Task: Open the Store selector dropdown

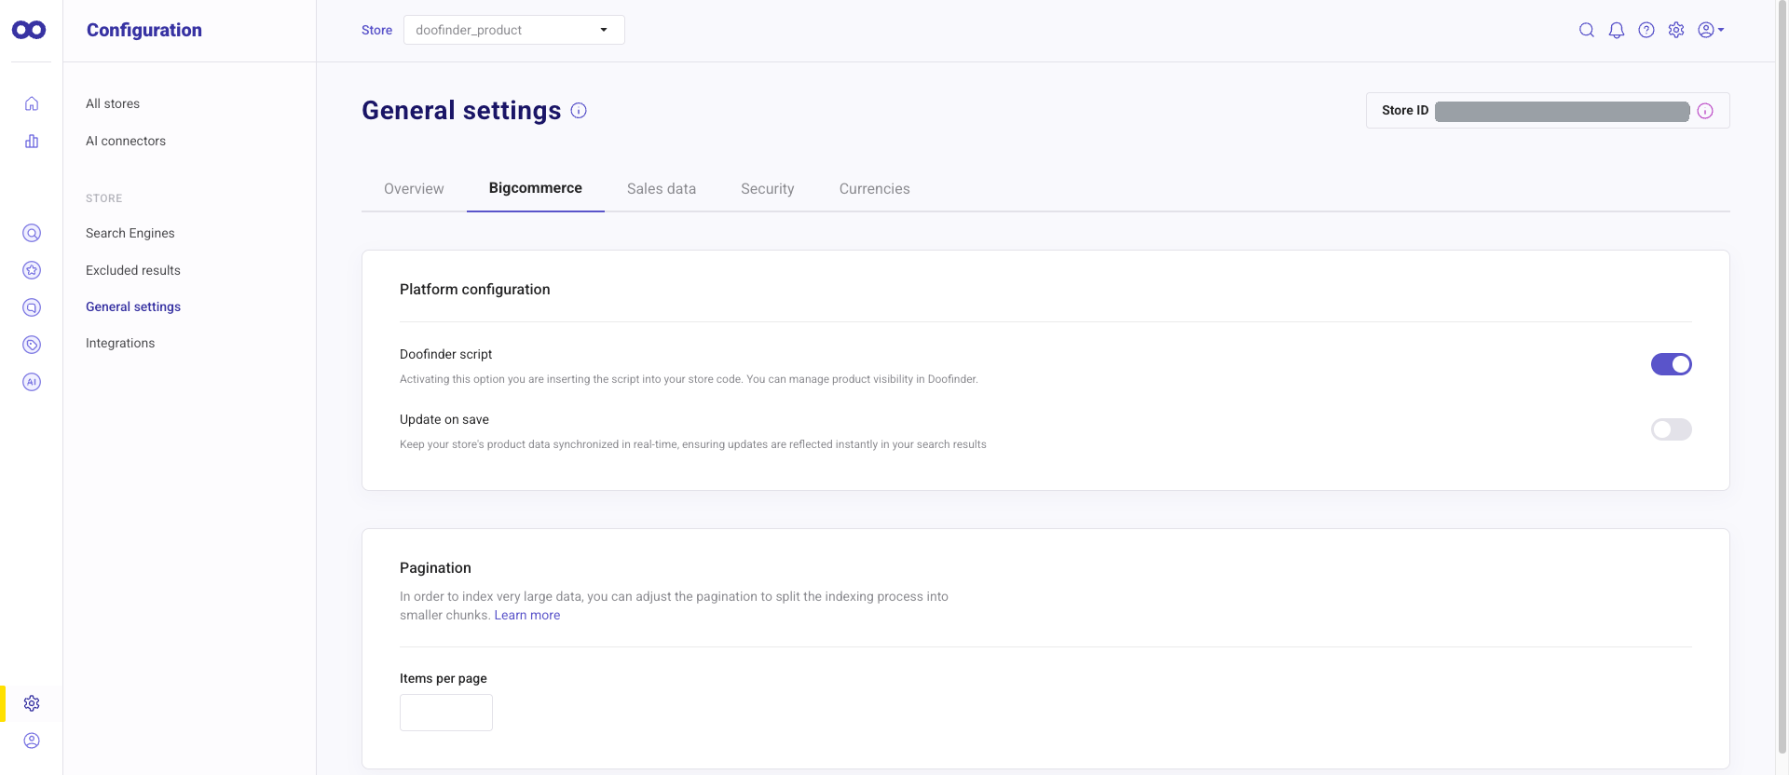Action: pos(514,30)
